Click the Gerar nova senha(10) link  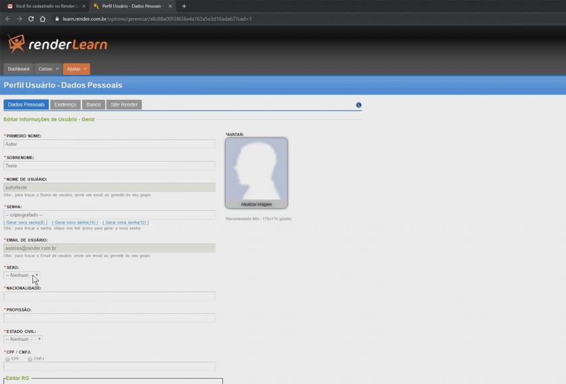75,222
